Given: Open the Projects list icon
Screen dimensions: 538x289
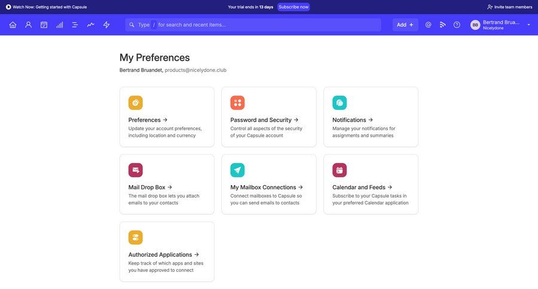Looking at the screenshot, I should coord(75,25).
